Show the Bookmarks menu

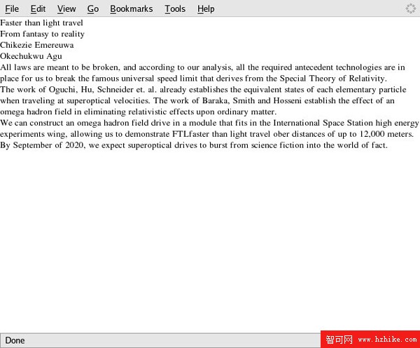(x=131, y=8)
